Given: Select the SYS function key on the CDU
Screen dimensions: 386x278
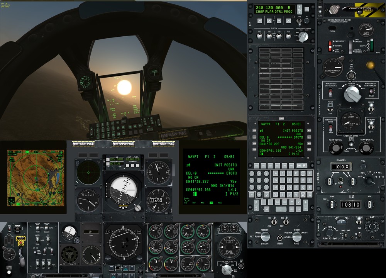Looking at the screenshot, I should pyautogui.click(x=257, y=166).
